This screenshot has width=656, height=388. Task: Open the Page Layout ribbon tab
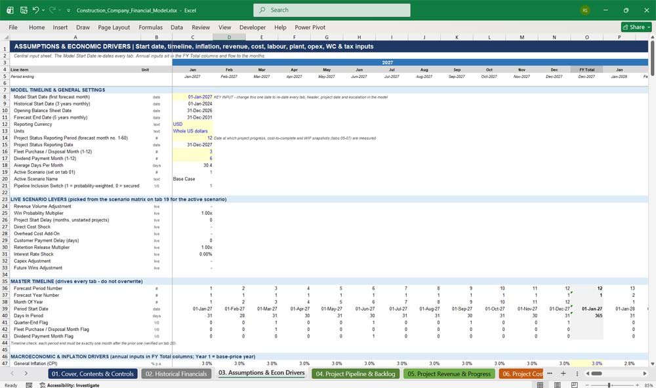(x=113, y=27)
